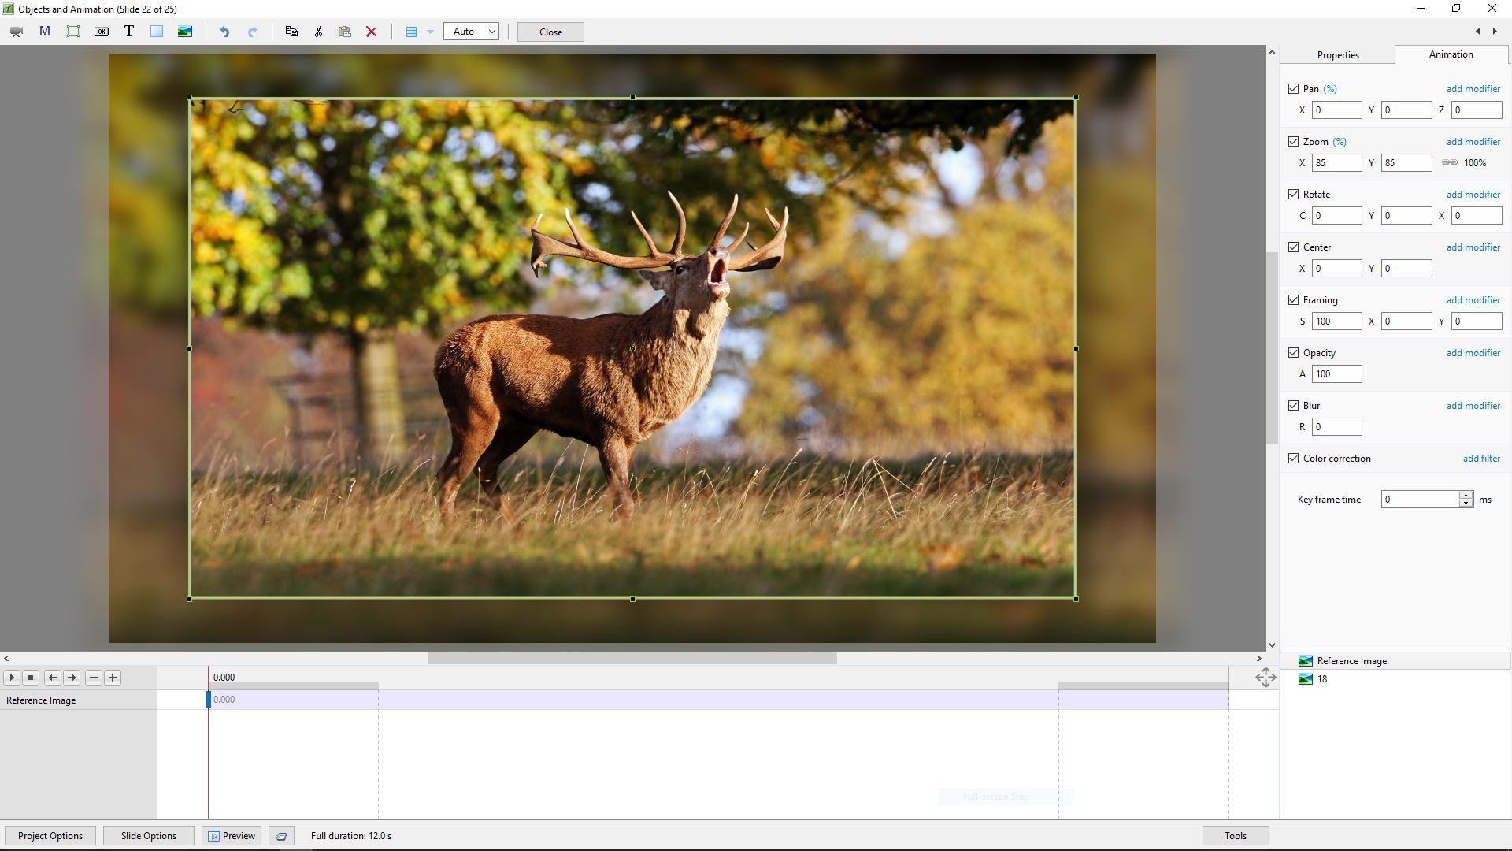Add an image object from toolbar

coord(185,32)
